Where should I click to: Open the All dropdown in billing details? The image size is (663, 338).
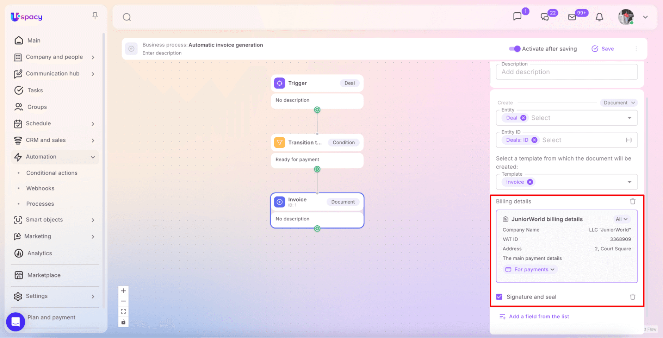coord(621,219)
